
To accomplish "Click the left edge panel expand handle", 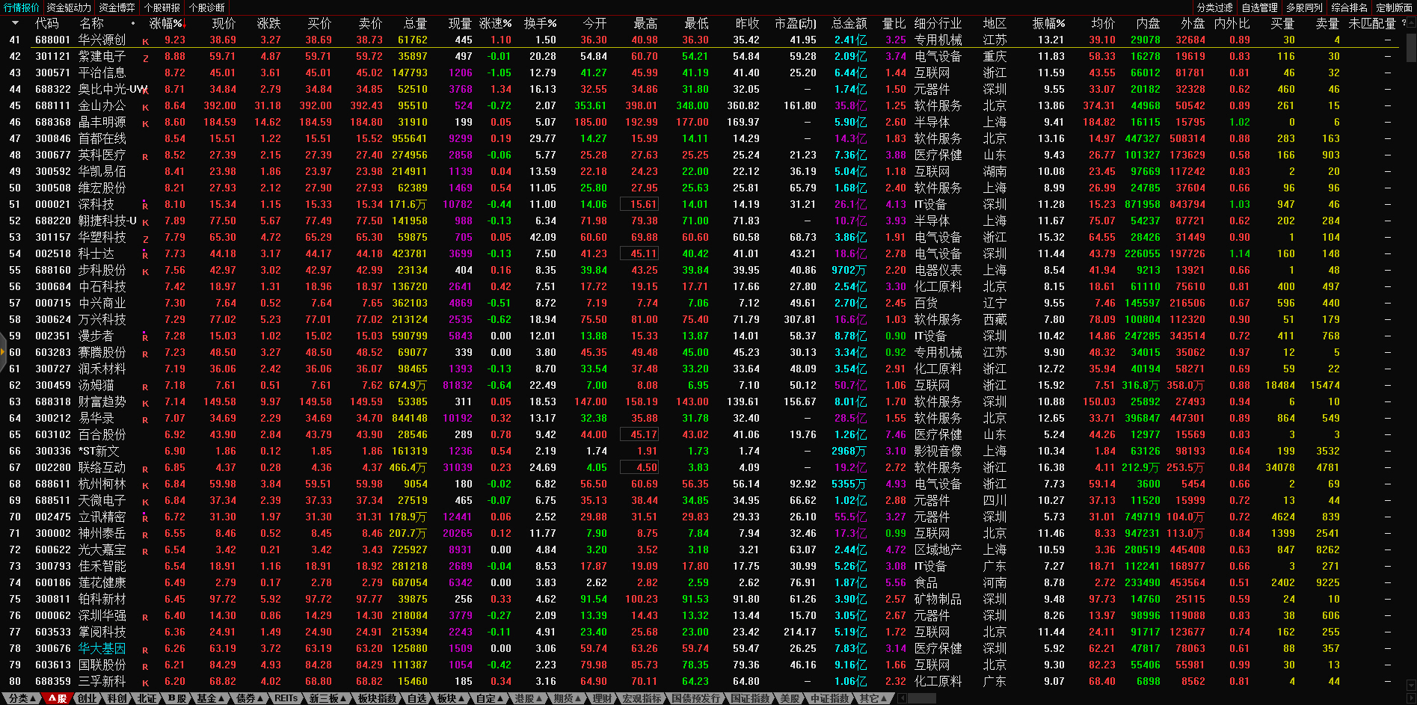I will coord(3,351).
